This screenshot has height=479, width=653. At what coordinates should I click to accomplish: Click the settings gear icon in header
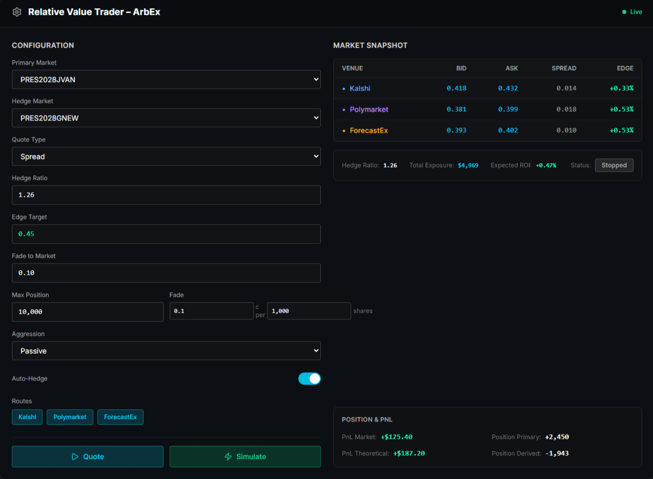(x=17, y=12)
